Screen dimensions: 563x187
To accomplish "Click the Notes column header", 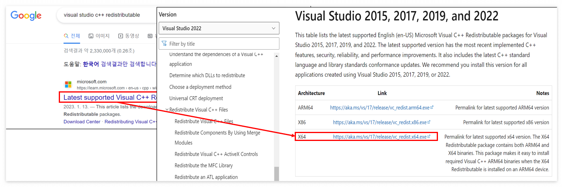I will pyautogui.click(x=542, y=93).
